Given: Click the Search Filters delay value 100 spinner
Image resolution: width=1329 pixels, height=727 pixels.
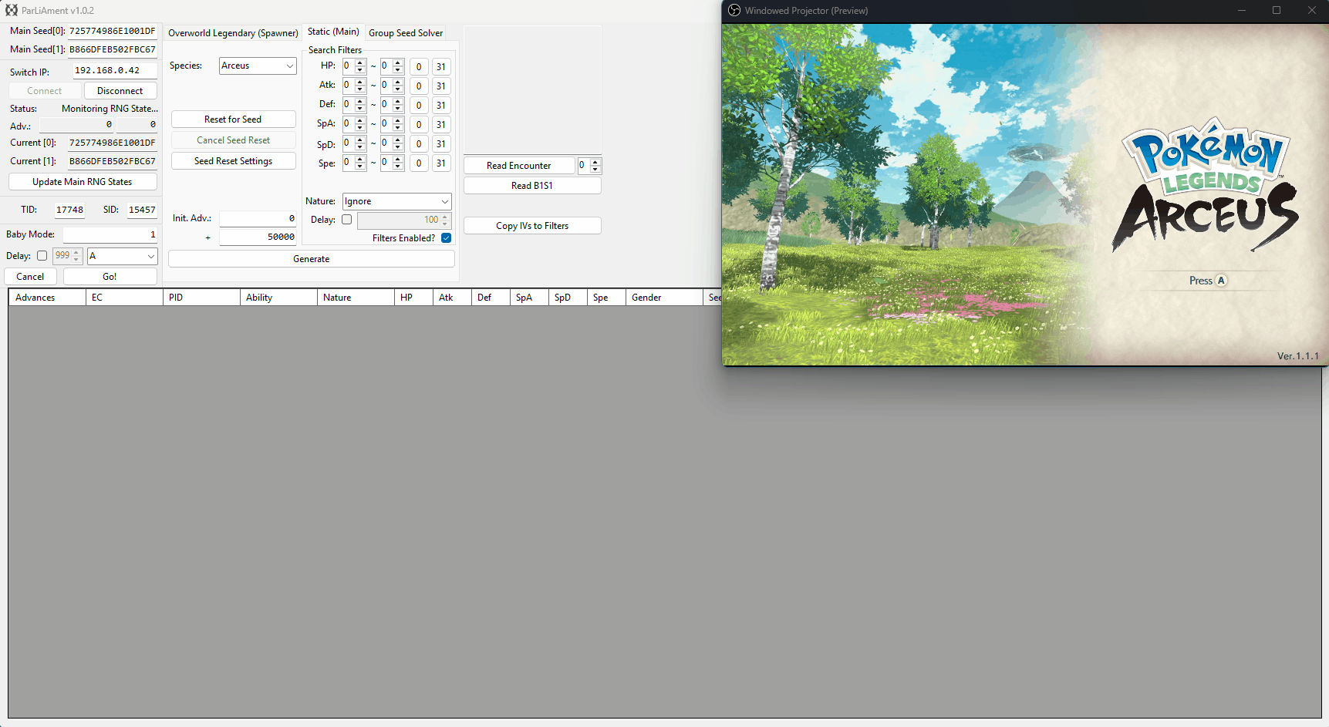Looking at the screenshot, I should [x=404, y=220].
